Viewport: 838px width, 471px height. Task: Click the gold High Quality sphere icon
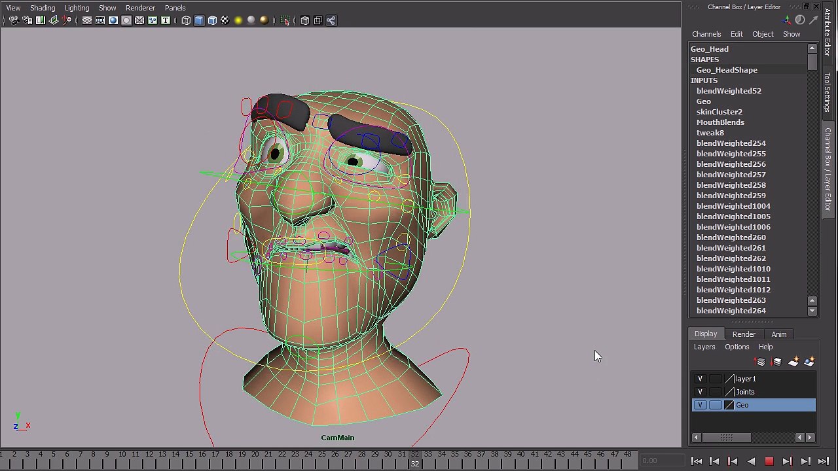[264, 20]
